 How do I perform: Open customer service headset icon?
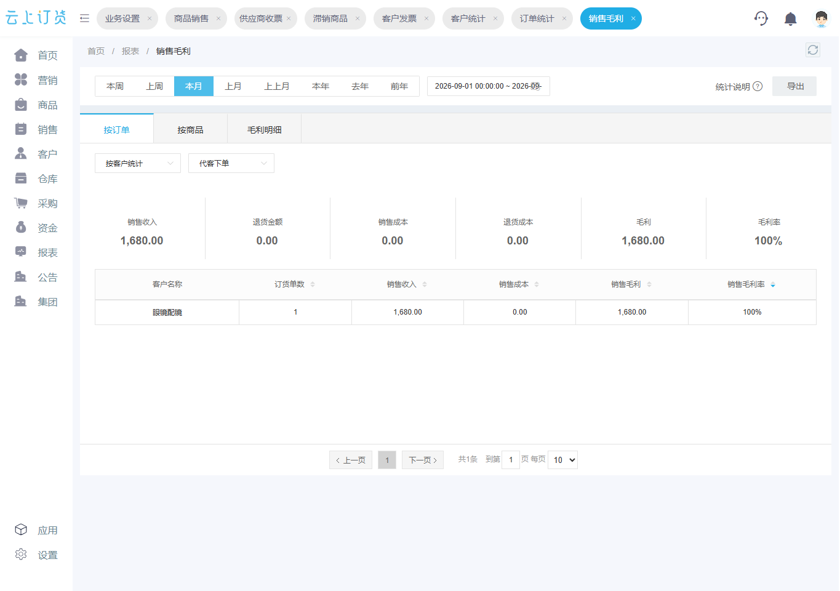pos(761,18)
